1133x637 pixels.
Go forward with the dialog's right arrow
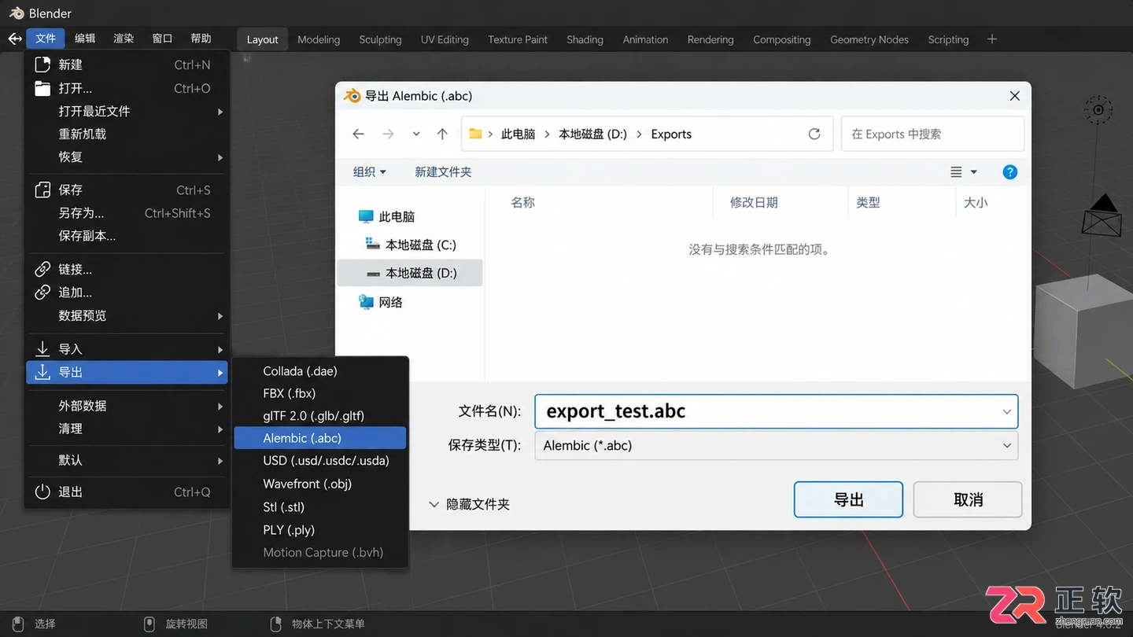tap(388, 134)
